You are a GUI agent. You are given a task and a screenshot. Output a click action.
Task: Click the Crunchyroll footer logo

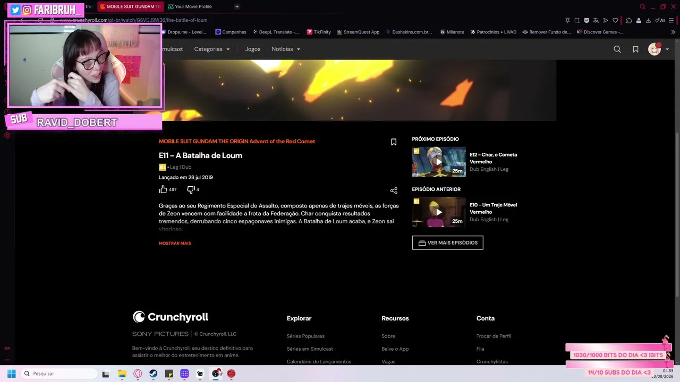click(x=171, y=317)
